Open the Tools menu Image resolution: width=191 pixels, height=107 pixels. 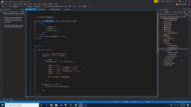click(35, 4)
